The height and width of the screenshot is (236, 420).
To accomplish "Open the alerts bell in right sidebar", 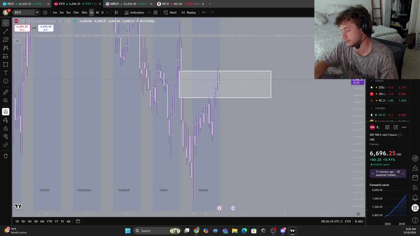I will click(415, 198).
